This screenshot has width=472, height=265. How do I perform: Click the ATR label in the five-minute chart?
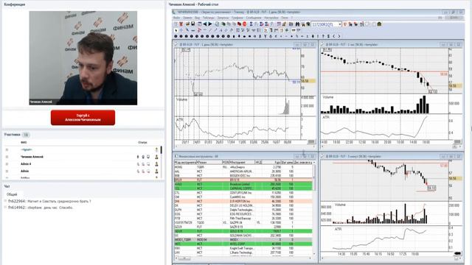[x=339, y=229]
